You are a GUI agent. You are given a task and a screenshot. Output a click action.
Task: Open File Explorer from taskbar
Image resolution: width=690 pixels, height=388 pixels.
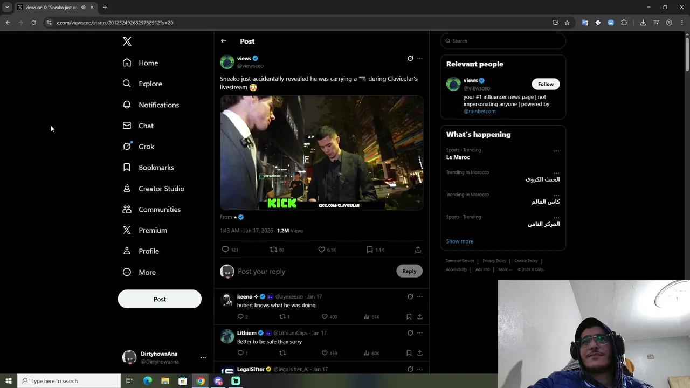165,381
